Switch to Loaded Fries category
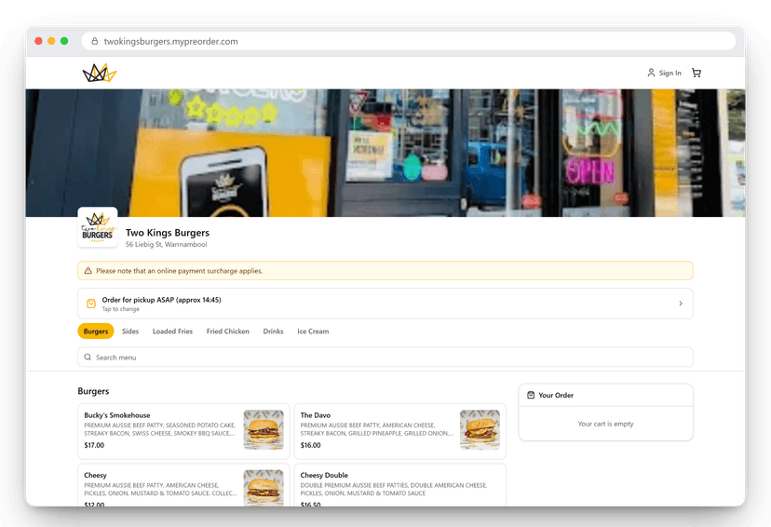Viewport: 771px width, 527px height. tap(172, 331)
